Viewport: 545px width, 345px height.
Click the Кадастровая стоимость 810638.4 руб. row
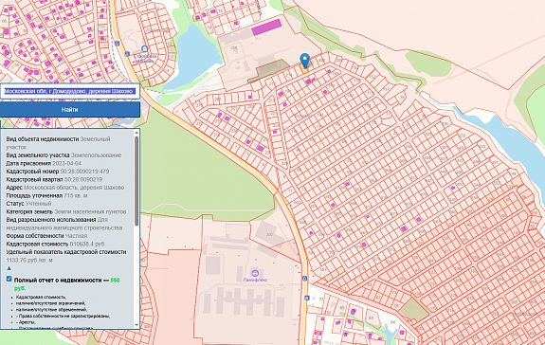pos(56,244)
